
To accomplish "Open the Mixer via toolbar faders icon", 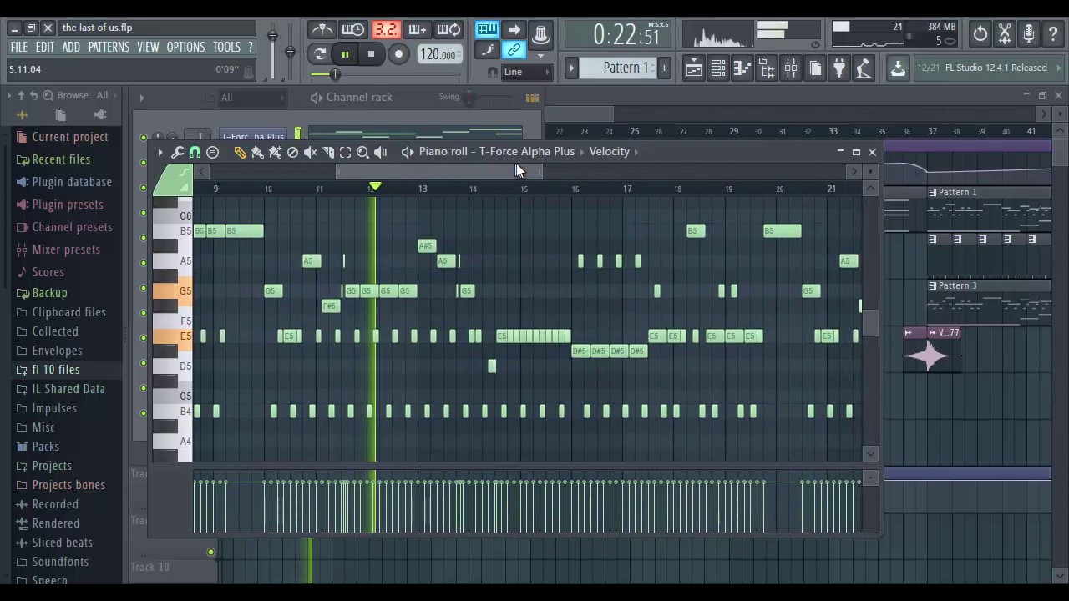I will pyautogui.click(x=791, y=68).
